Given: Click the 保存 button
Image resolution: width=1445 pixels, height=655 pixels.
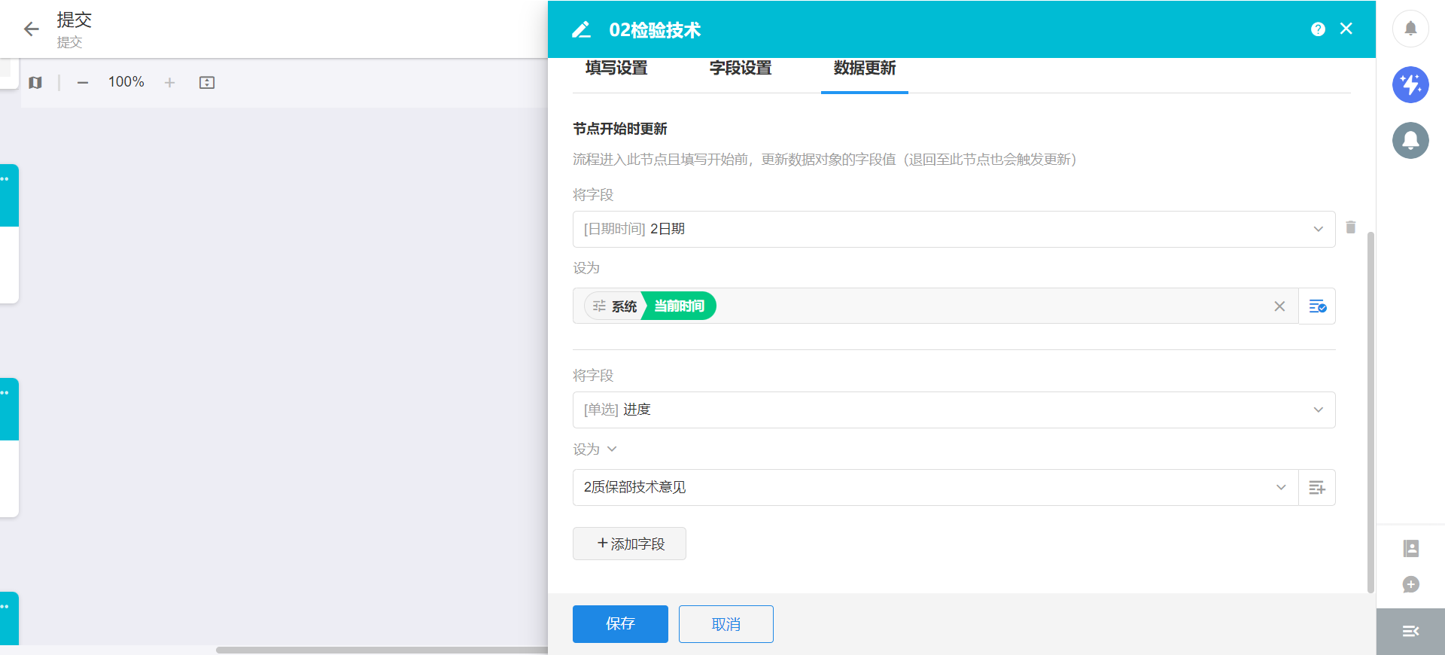Looking at the screenshot, I should coord(620,624).
